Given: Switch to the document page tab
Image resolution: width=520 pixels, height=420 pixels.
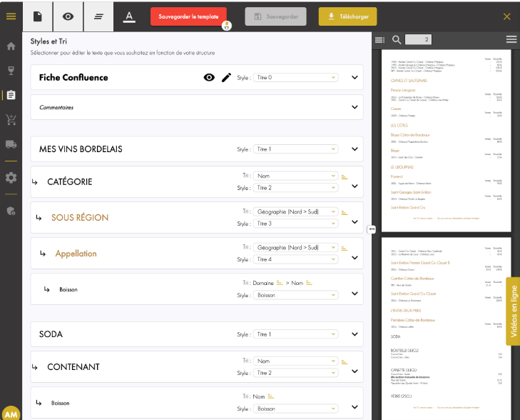Looking at the screenshot, I should pos(38,16).
